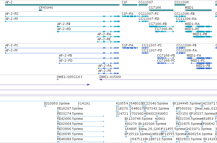Select the RE02664.5prime EST
Screen dimensions: 217x143
click(x=81, y=126)
